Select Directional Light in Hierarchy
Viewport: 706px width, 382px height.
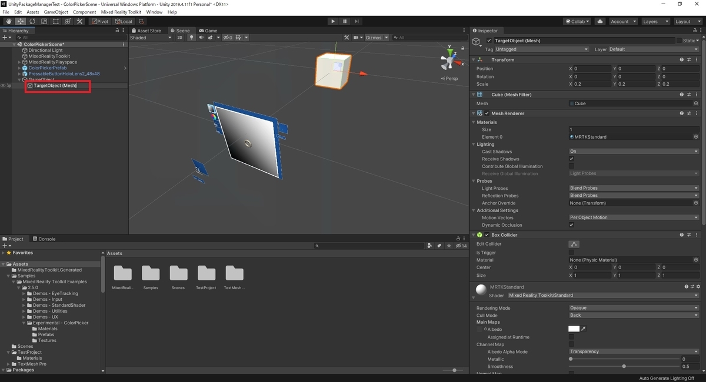[45, 51]
